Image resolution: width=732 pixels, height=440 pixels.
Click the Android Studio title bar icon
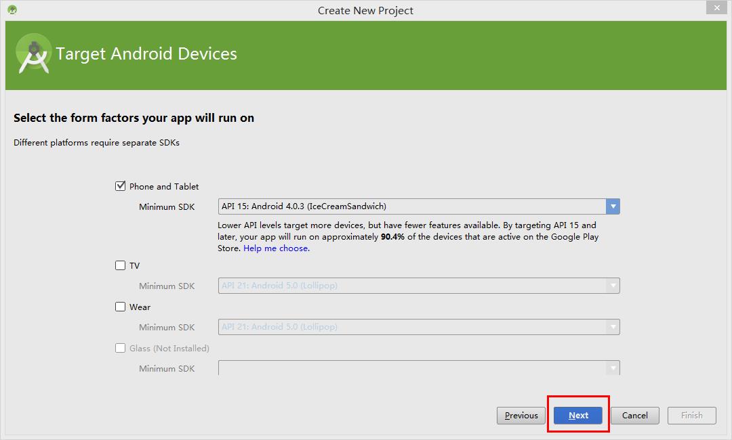point(12,9)
